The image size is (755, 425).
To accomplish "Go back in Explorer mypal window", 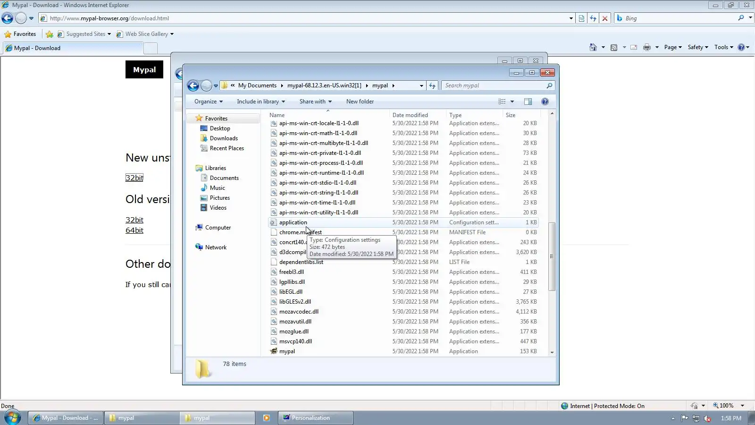I will [193, 85].
